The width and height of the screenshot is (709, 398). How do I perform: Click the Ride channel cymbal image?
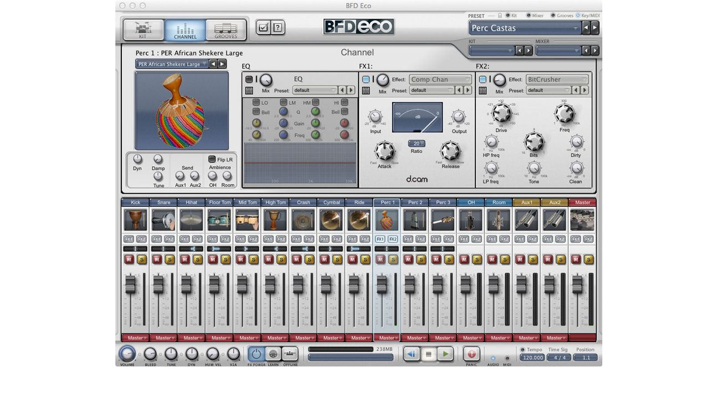(x=359, y=220)
